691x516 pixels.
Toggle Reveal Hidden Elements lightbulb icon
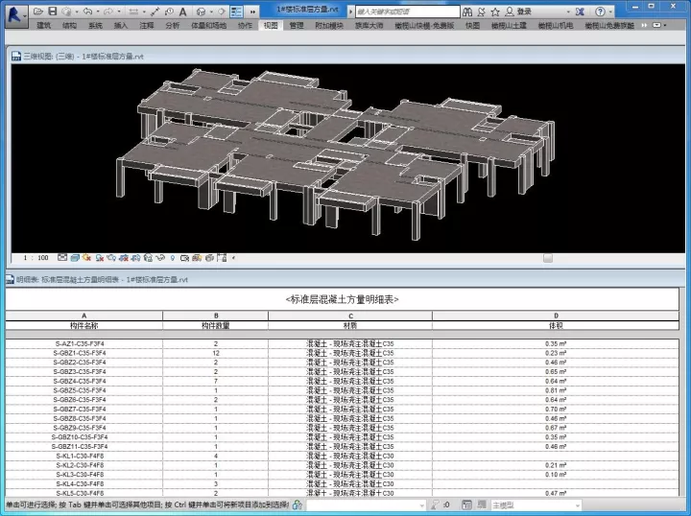(x=173, y=258)
